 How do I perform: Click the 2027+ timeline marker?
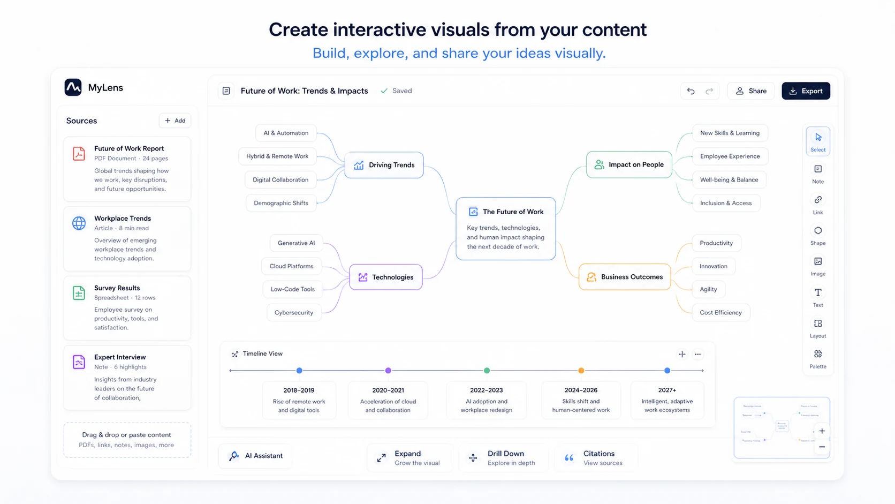[x=667, y=371]
